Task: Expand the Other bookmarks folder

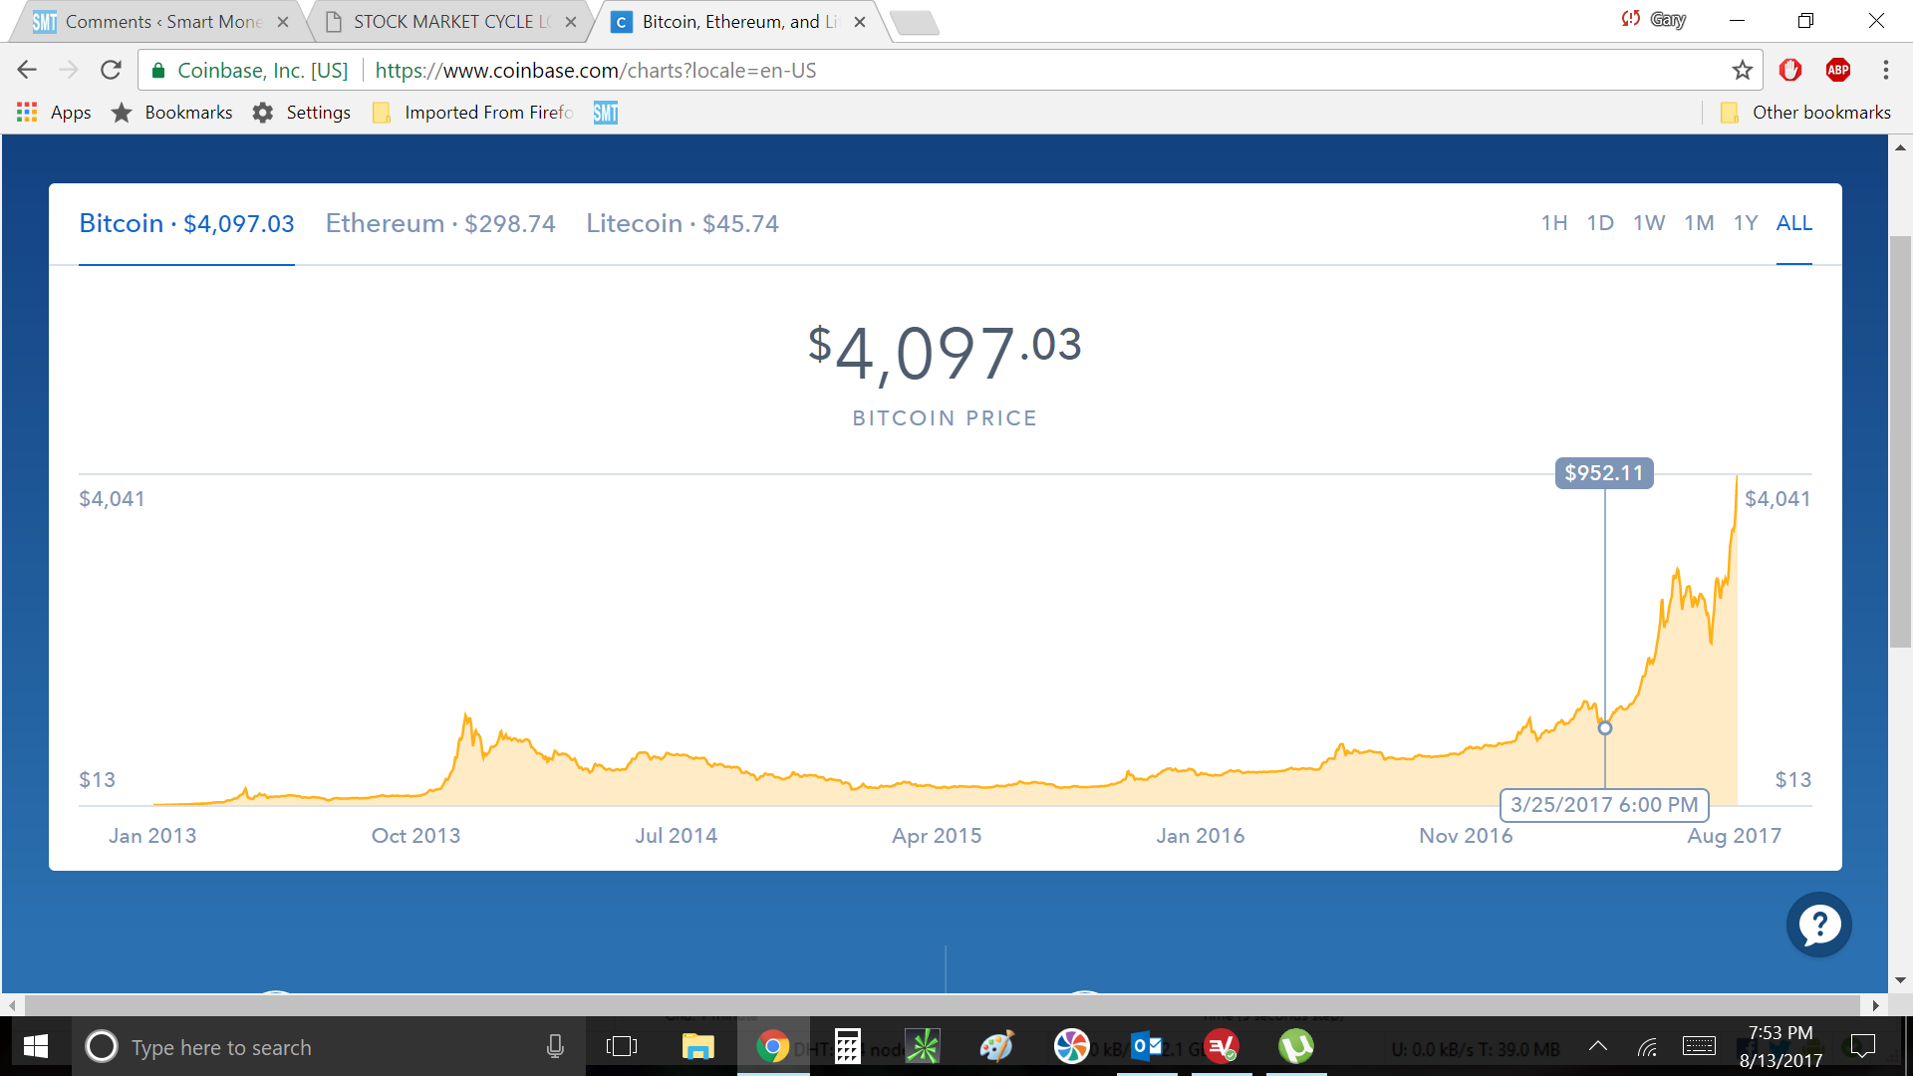Action: (x=1805, y=113)
